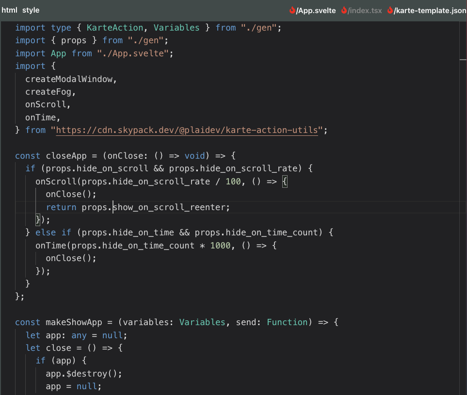
Task: Follow the cdn.skypack.dev import URL link
Action: (x=187, y=130)
